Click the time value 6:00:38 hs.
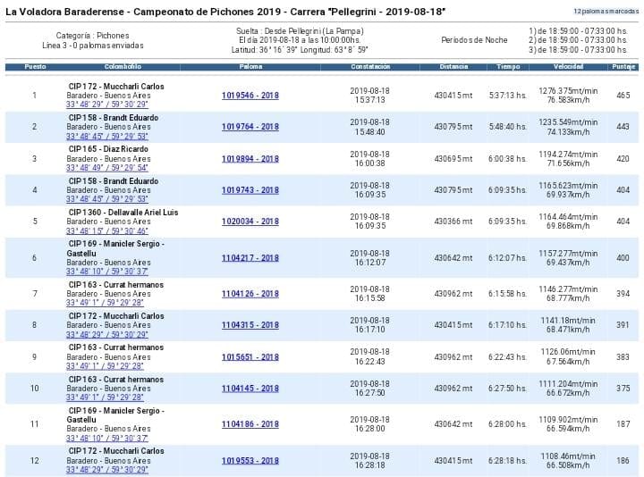The width and height of the screenshot is (644, 477). [508, 159]
